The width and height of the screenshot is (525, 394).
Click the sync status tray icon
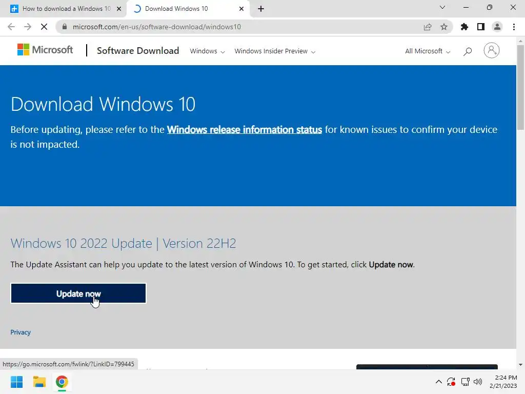(451, 382)
